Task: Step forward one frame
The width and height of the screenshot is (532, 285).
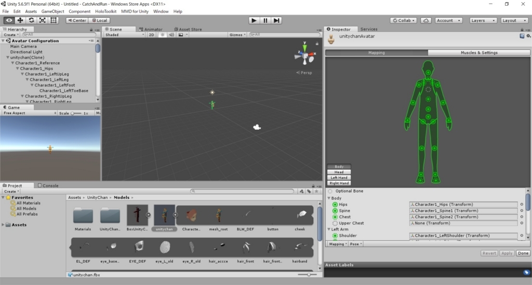Action: (x=276, y=20)
